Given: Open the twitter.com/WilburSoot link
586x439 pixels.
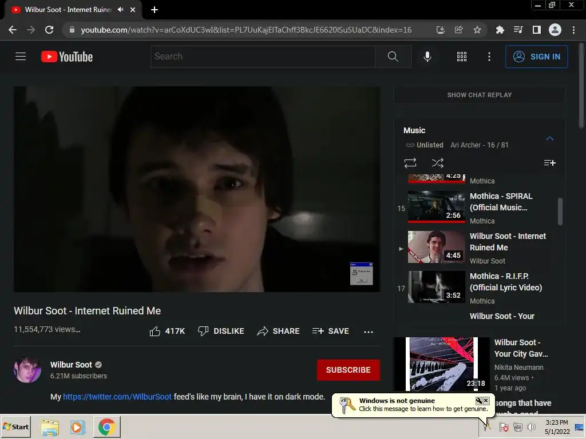Looking at the screenshot, I should tap(117, 397).
